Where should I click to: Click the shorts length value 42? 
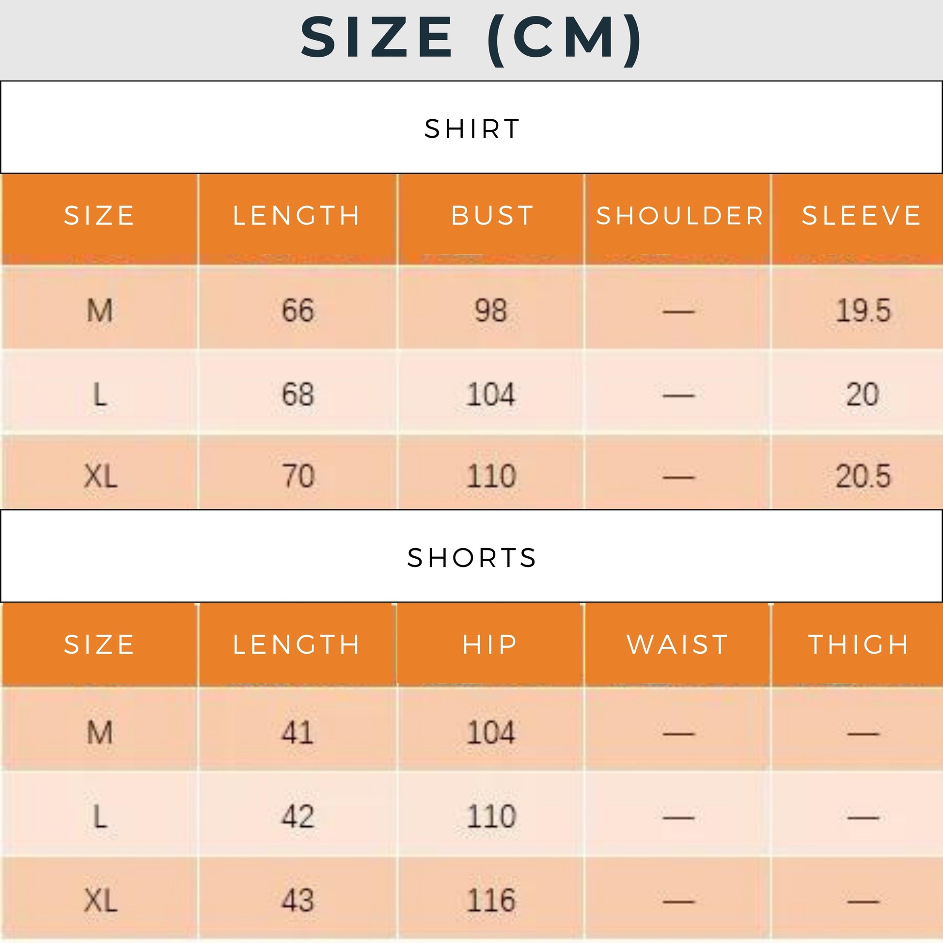(297, 816)
